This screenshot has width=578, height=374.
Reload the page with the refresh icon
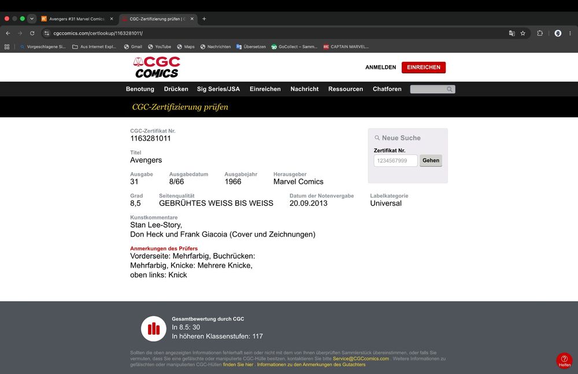pos(32,33)
